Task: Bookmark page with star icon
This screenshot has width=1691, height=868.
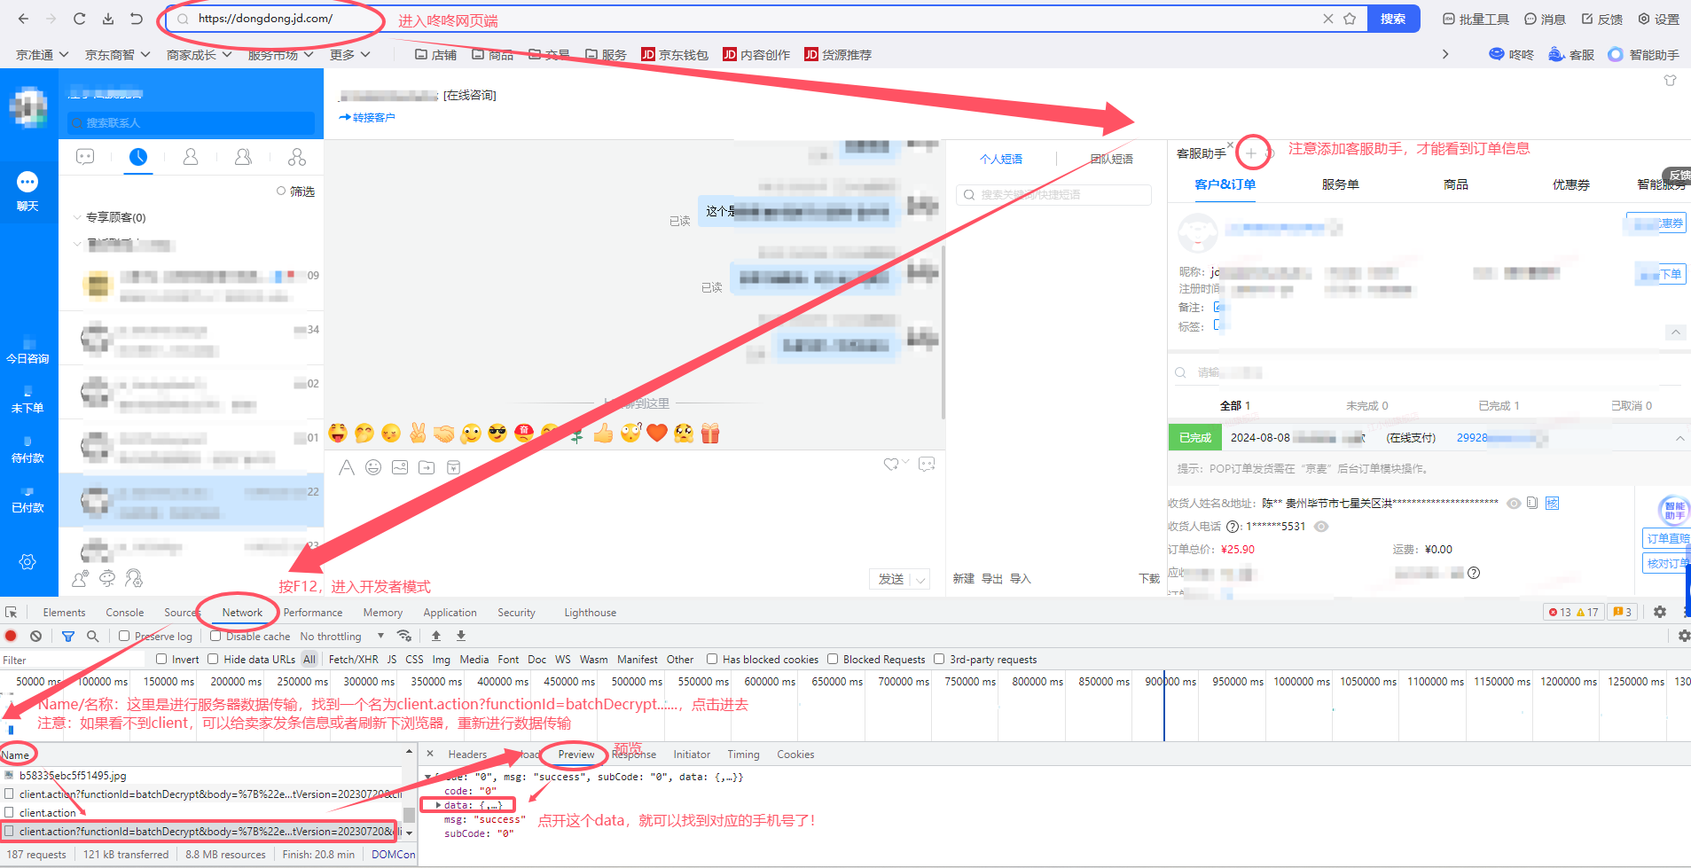Action: [x=1350, y=19]
